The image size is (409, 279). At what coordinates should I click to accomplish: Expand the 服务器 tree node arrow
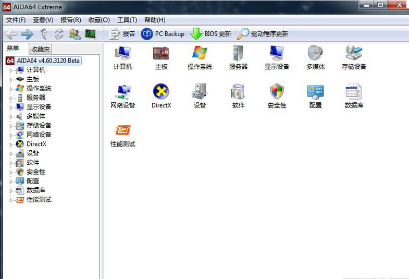11,99
